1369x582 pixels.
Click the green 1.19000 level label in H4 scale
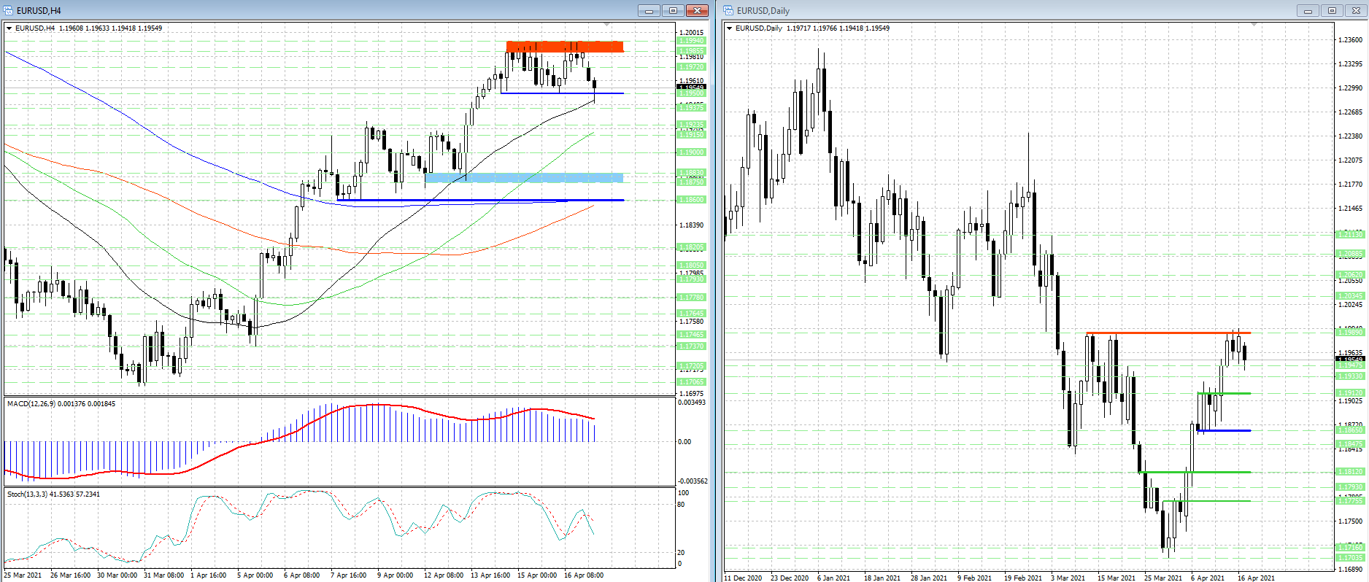692,152
